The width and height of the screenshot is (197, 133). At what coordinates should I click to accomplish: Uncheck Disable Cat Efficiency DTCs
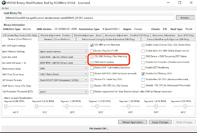tap(143, 74)
